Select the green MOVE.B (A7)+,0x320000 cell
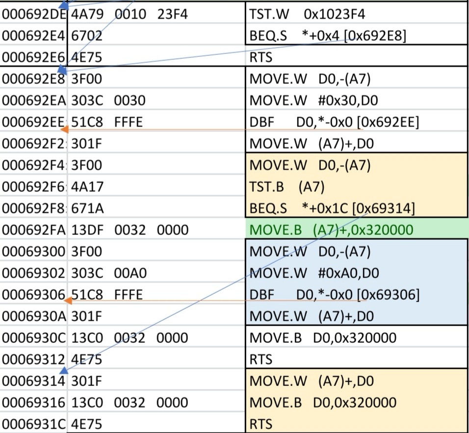The image size is (469, 433). point(357,229)
